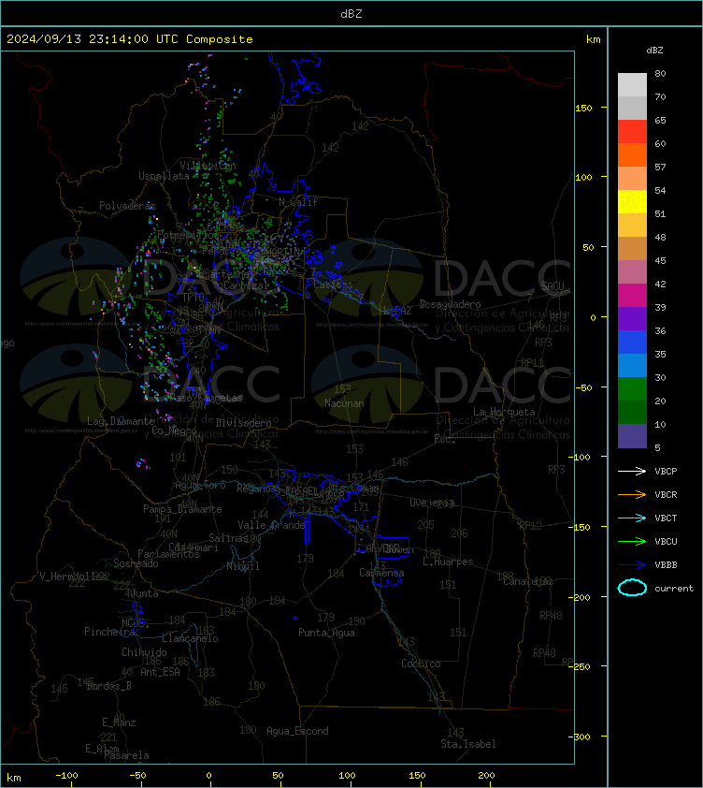Image resolution: width=703 pixels, height=788 pixels.
Task: Click the 'Polvaderas' map label
Action: (127, 206)
